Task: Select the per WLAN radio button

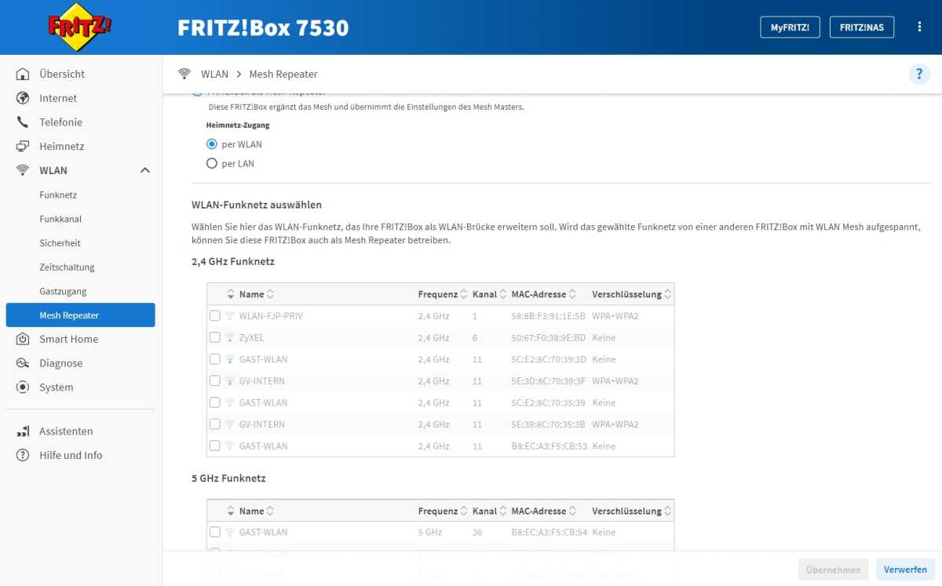Action: click(211, 144)
